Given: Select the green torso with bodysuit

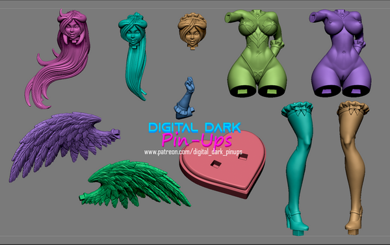Looking at the screenshot, I should [256, 53].
